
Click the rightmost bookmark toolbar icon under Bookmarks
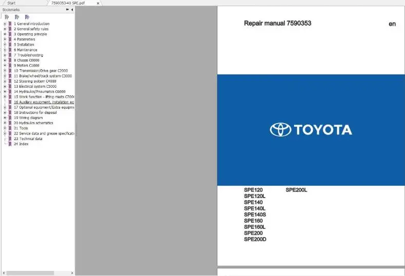tap(27, 17)
